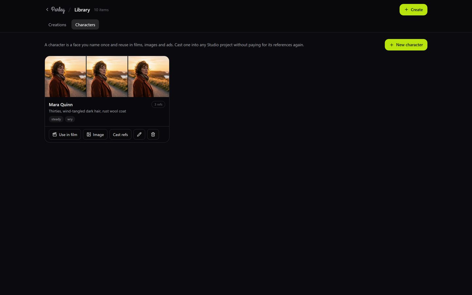This screenshot has width=472, height=295.
Task: Open the middle Mara Quinn reference image
Action: pos(107,76)
